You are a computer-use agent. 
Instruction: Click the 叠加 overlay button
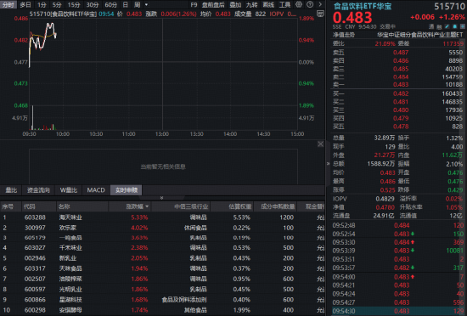click(x=235, y=5)
